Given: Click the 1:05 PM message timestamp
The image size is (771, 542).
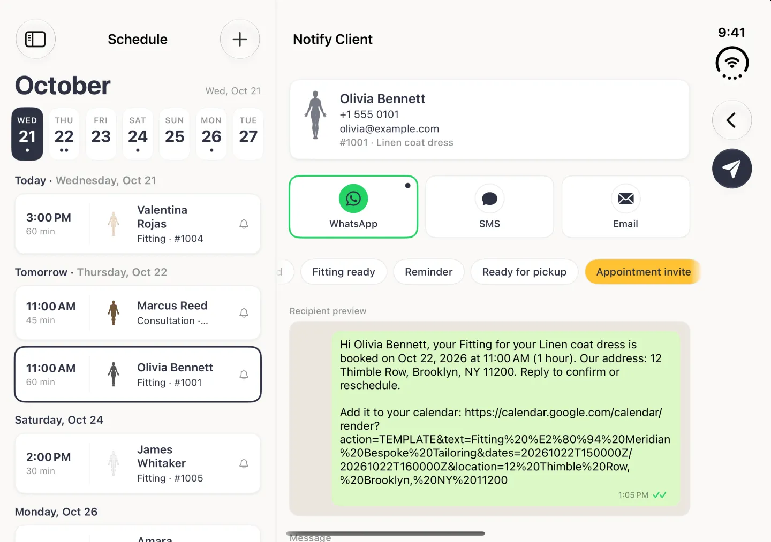Looking at the screenshot, I should point(633,495).
